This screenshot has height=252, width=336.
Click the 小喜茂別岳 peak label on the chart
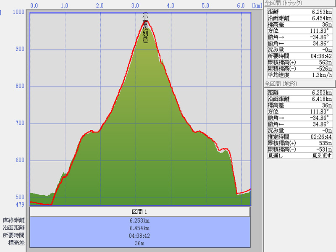pyautogui.click(x=145, y=28)
